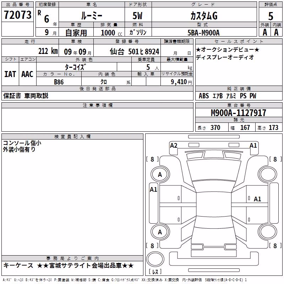The height and width of the screenshot is (284, 284).
Task: Select the inspection date 09年09月
Action: pyautogui.click(x=78, y=52)
